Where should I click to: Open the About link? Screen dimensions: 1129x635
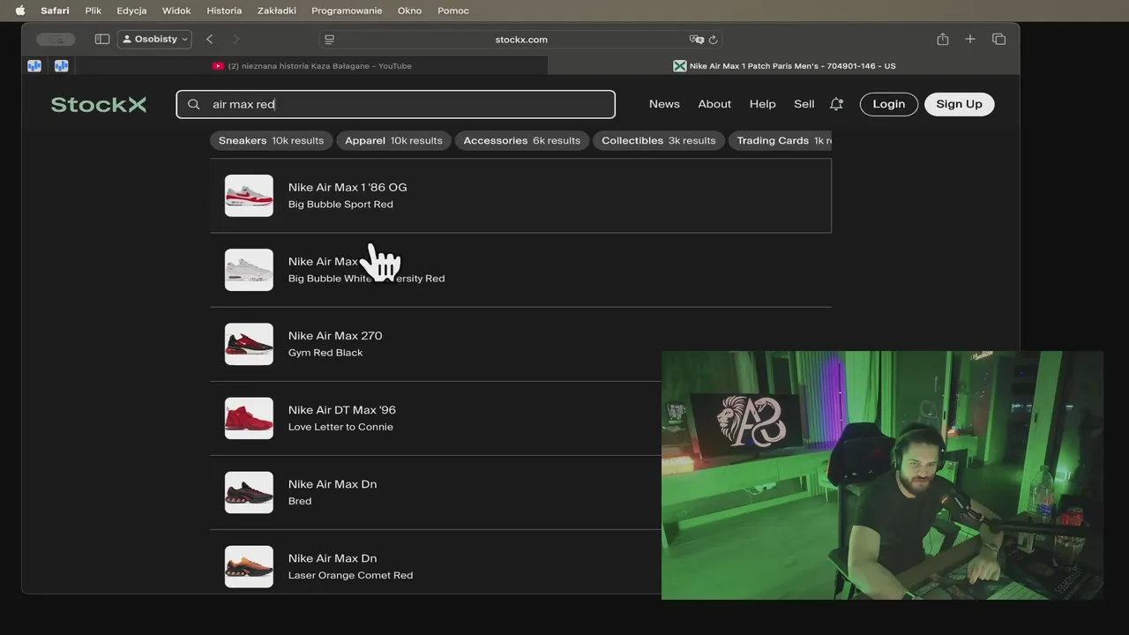714,104
